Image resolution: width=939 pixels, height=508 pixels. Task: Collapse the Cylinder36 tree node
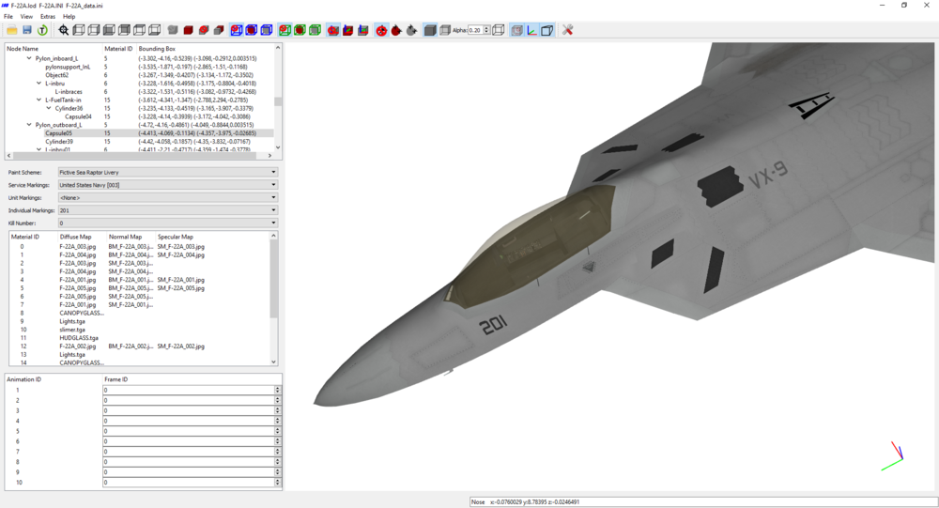(x=49, y=108)
